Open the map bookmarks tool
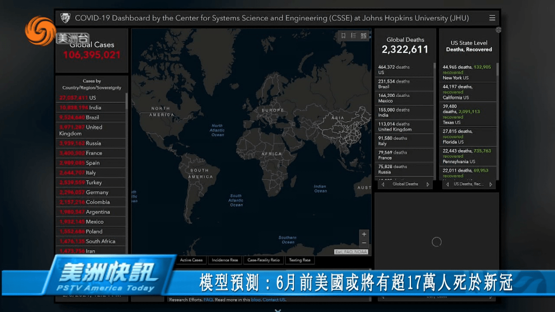The width and height of the screenshot is (555, 312). [x=343, y=36]
